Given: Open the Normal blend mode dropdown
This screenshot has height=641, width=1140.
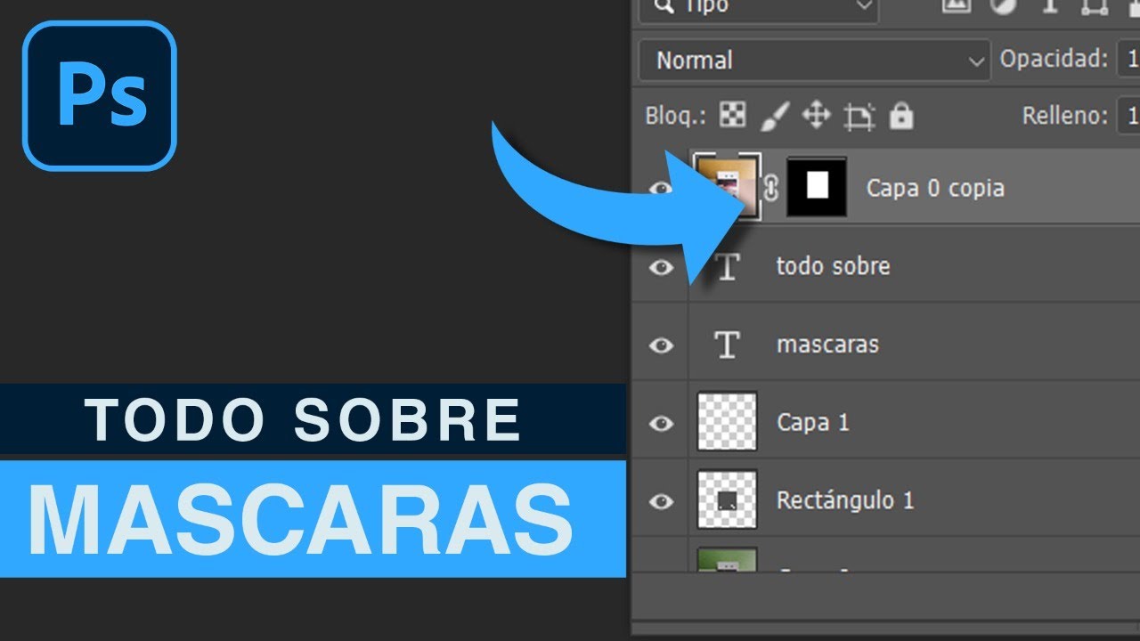Looking at the screenshot, I should (x=814, y=61).
